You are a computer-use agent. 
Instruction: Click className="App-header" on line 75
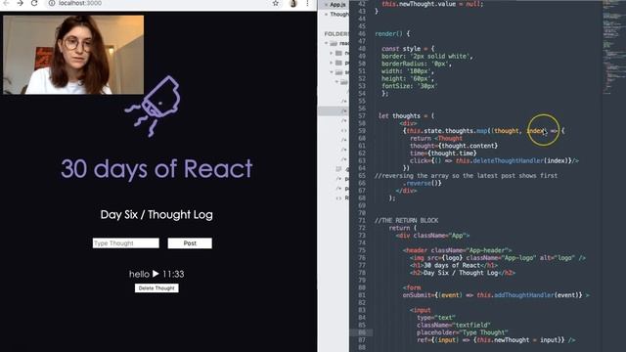tap(469, 250)
